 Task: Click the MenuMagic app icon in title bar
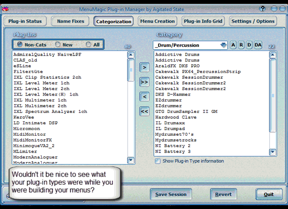pos(5,9)
